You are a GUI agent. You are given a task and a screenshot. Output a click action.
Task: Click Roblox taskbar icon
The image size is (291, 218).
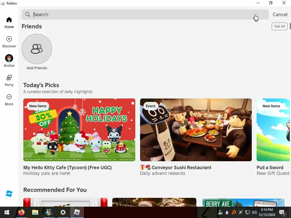tap(77, 212)
